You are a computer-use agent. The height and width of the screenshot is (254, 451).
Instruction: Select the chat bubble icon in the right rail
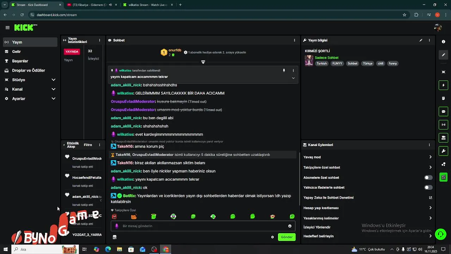coord(443,111)
